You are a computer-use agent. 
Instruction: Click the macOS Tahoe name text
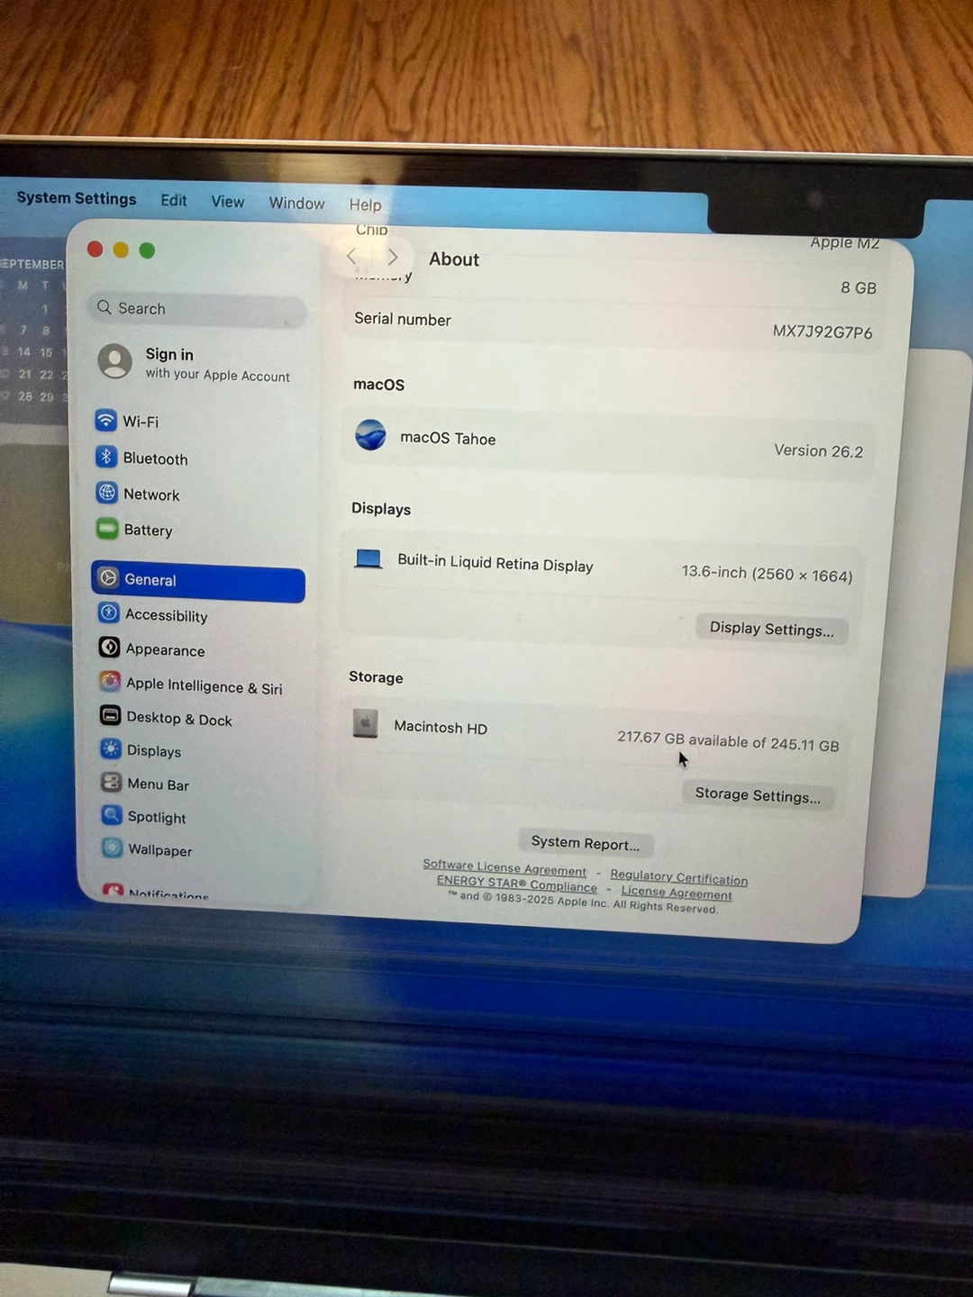448,439
